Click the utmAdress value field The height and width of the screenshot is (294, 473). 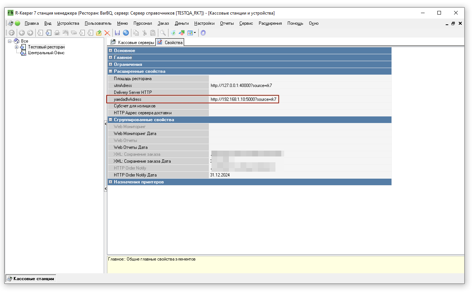coord(300,86)
